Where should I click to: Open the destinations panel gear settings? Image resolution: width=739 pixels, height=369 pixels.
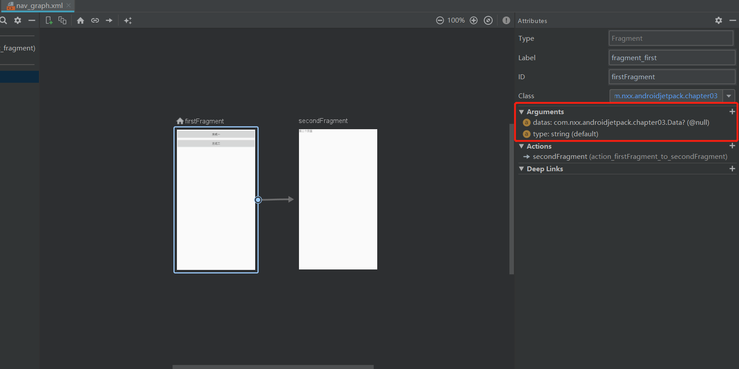[x=18, y=20]
